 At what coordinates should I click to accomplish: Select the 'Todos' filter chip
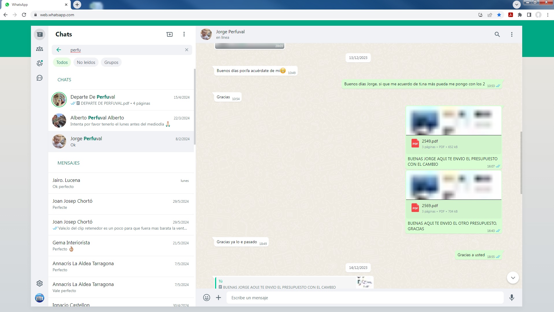[62, 62]
